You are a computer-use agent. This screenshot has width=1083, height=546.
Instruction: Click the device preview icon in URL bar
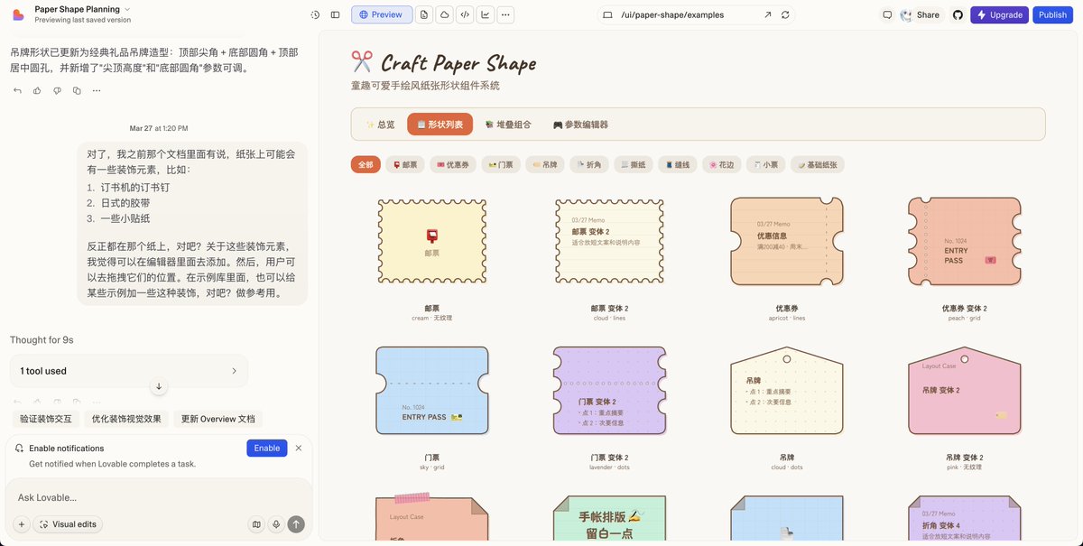[607, 14]
